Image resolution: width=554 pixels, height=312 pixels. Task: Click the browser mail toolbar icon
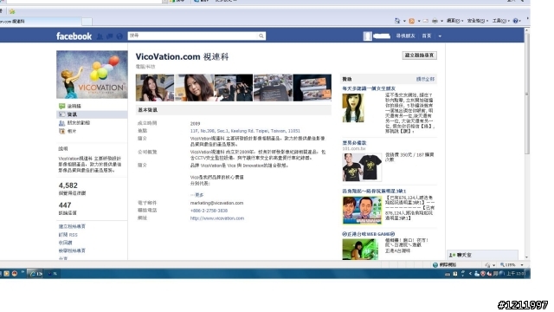[426, 21]
